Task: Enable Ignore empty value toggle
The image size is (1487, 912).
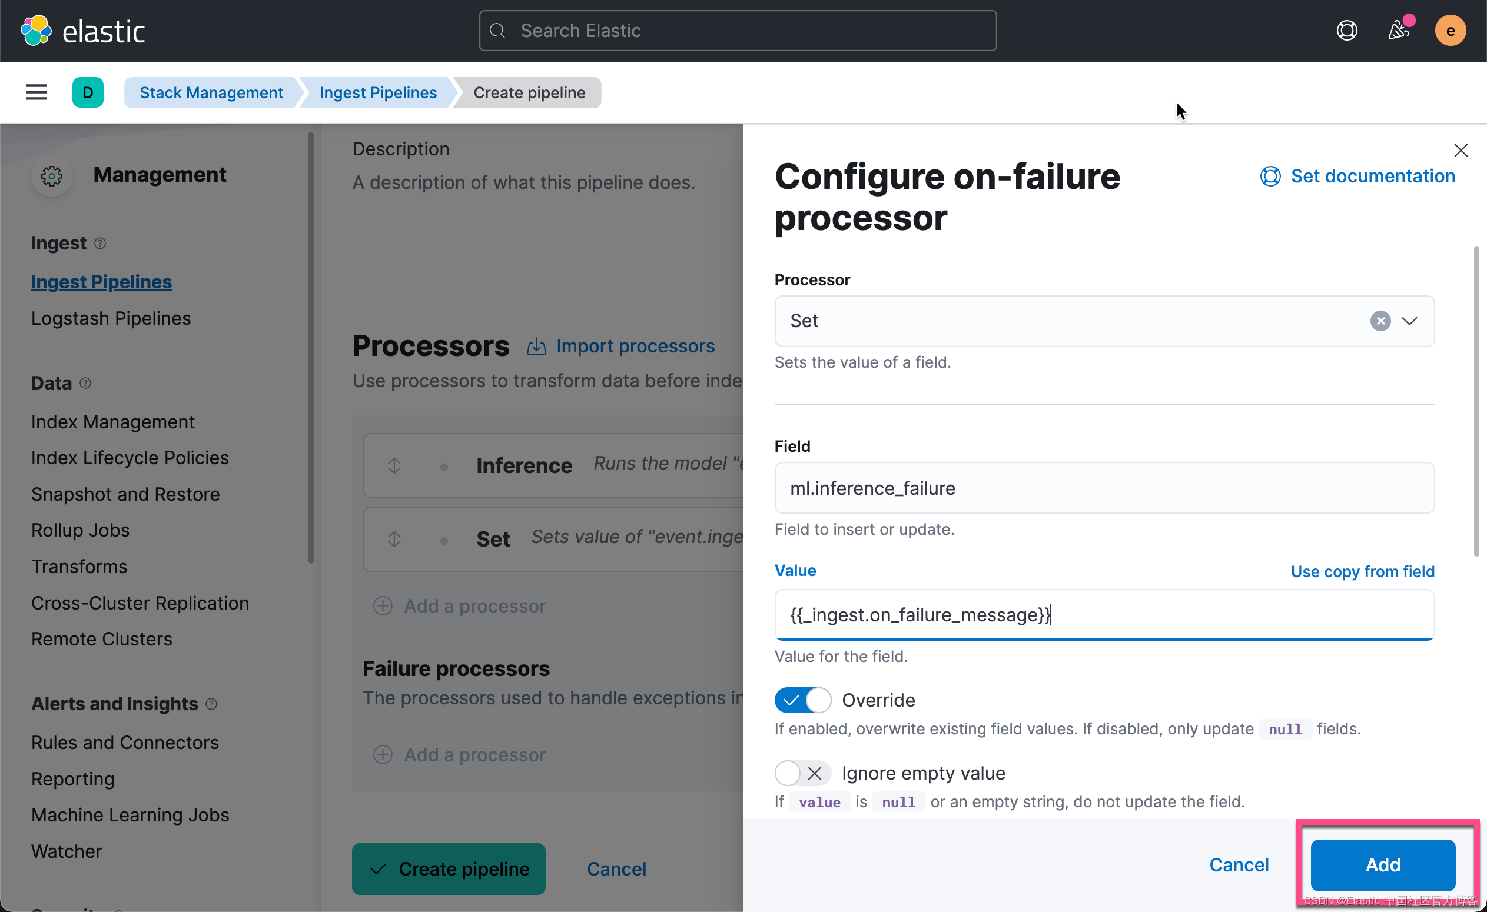Action: coord(802,773)
